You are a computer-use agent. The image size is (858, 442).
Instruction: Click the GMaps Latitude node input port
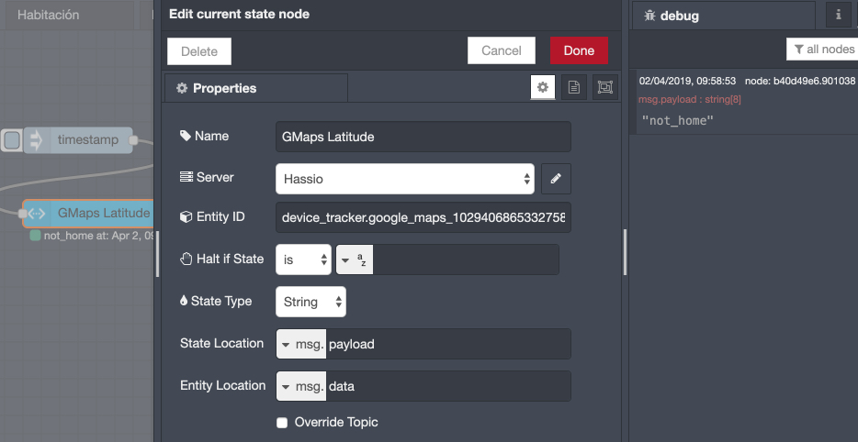coord(22,213)
